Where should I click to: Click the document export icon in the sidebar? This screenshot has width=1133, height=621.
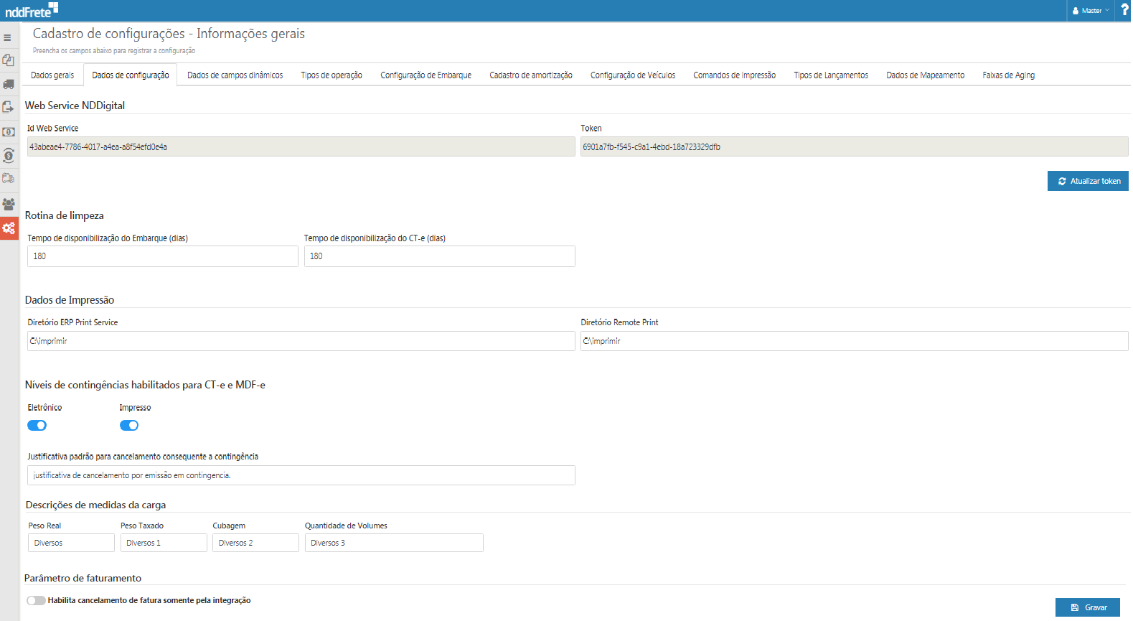pos(9,108)
